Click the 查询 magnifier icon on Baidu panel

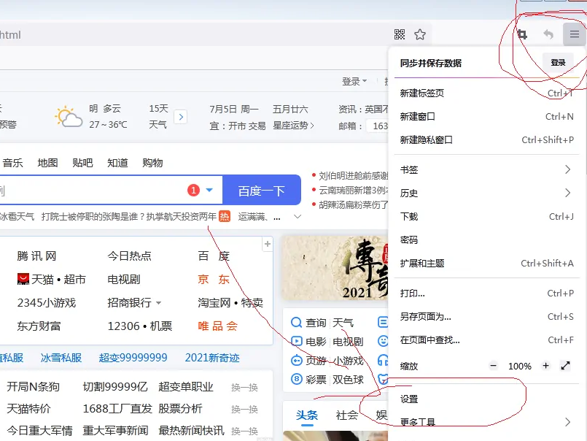(x=296, y=322)
